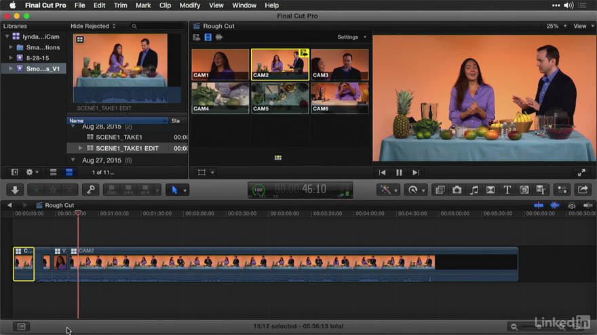Enable video-only angle switching

(x=208, y=37)
